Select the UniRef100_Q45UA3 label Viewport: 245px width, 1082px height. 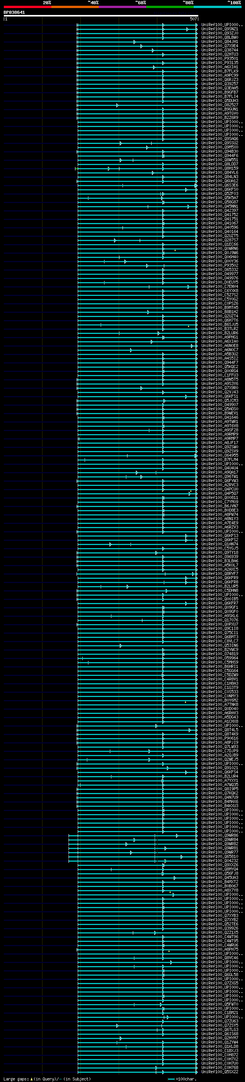click(220, 877)
